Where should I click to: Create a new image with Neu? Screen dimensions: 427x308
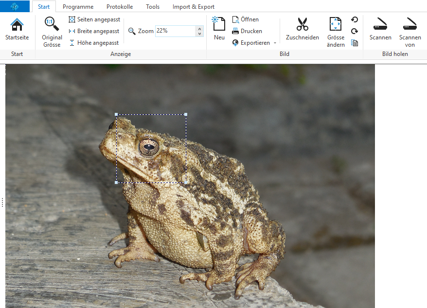pyautogui.click(x=219, y=24)
